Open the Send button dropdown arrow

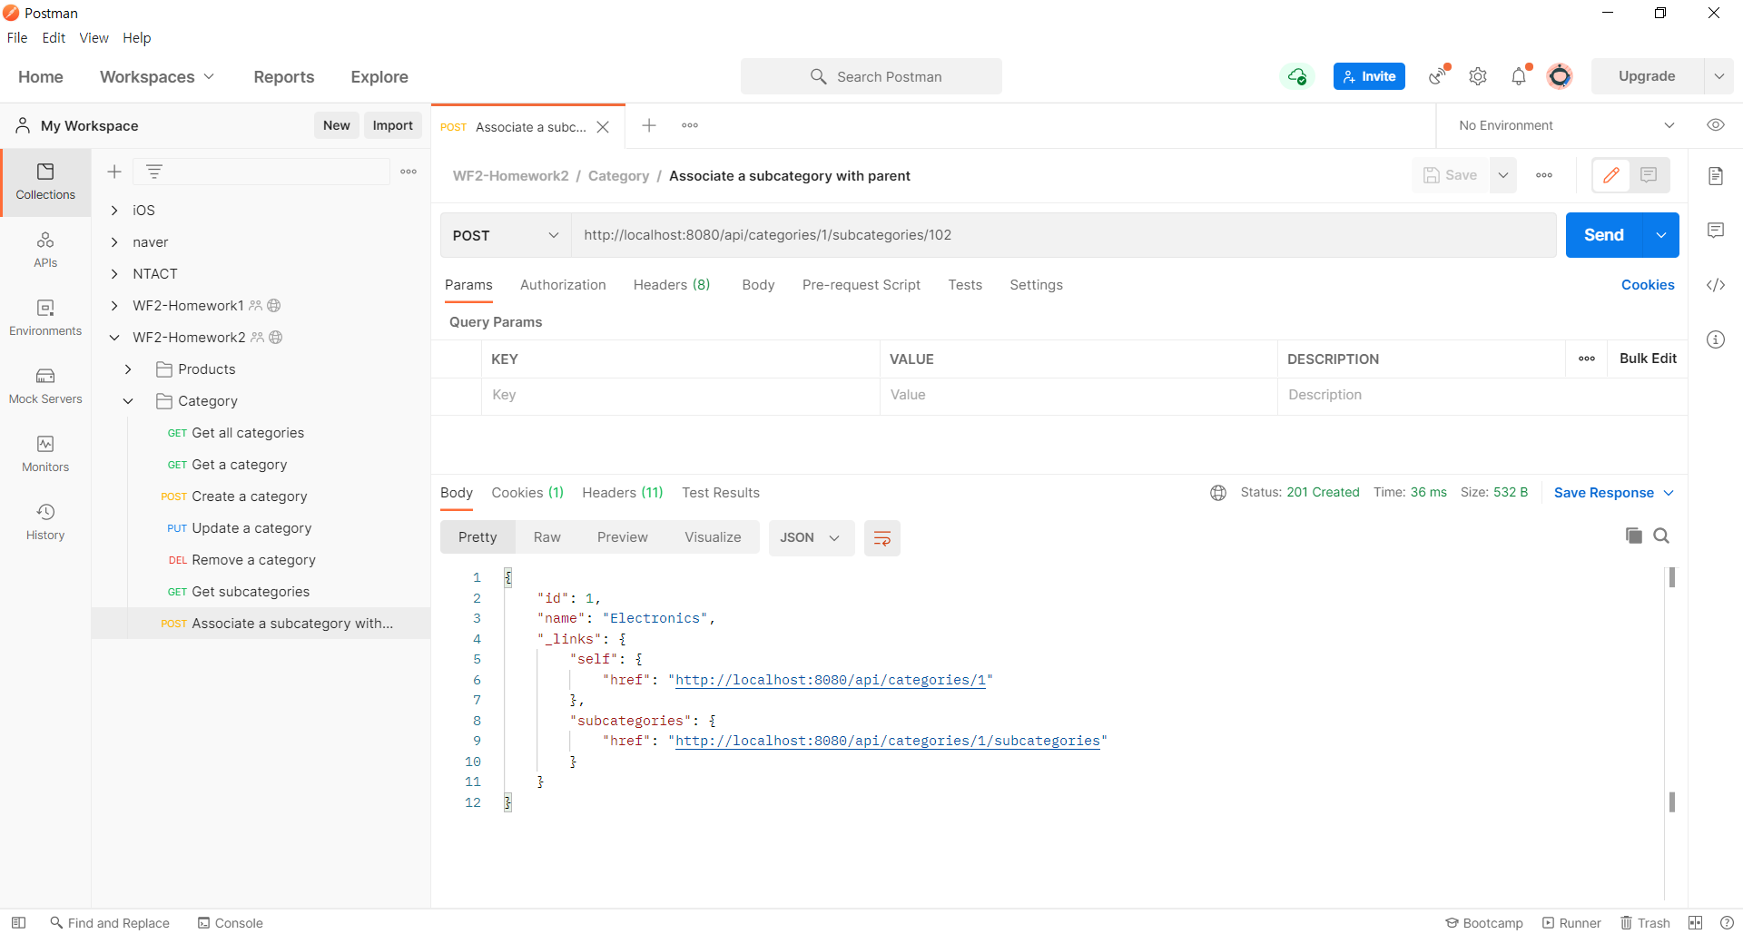(1661, 235)
